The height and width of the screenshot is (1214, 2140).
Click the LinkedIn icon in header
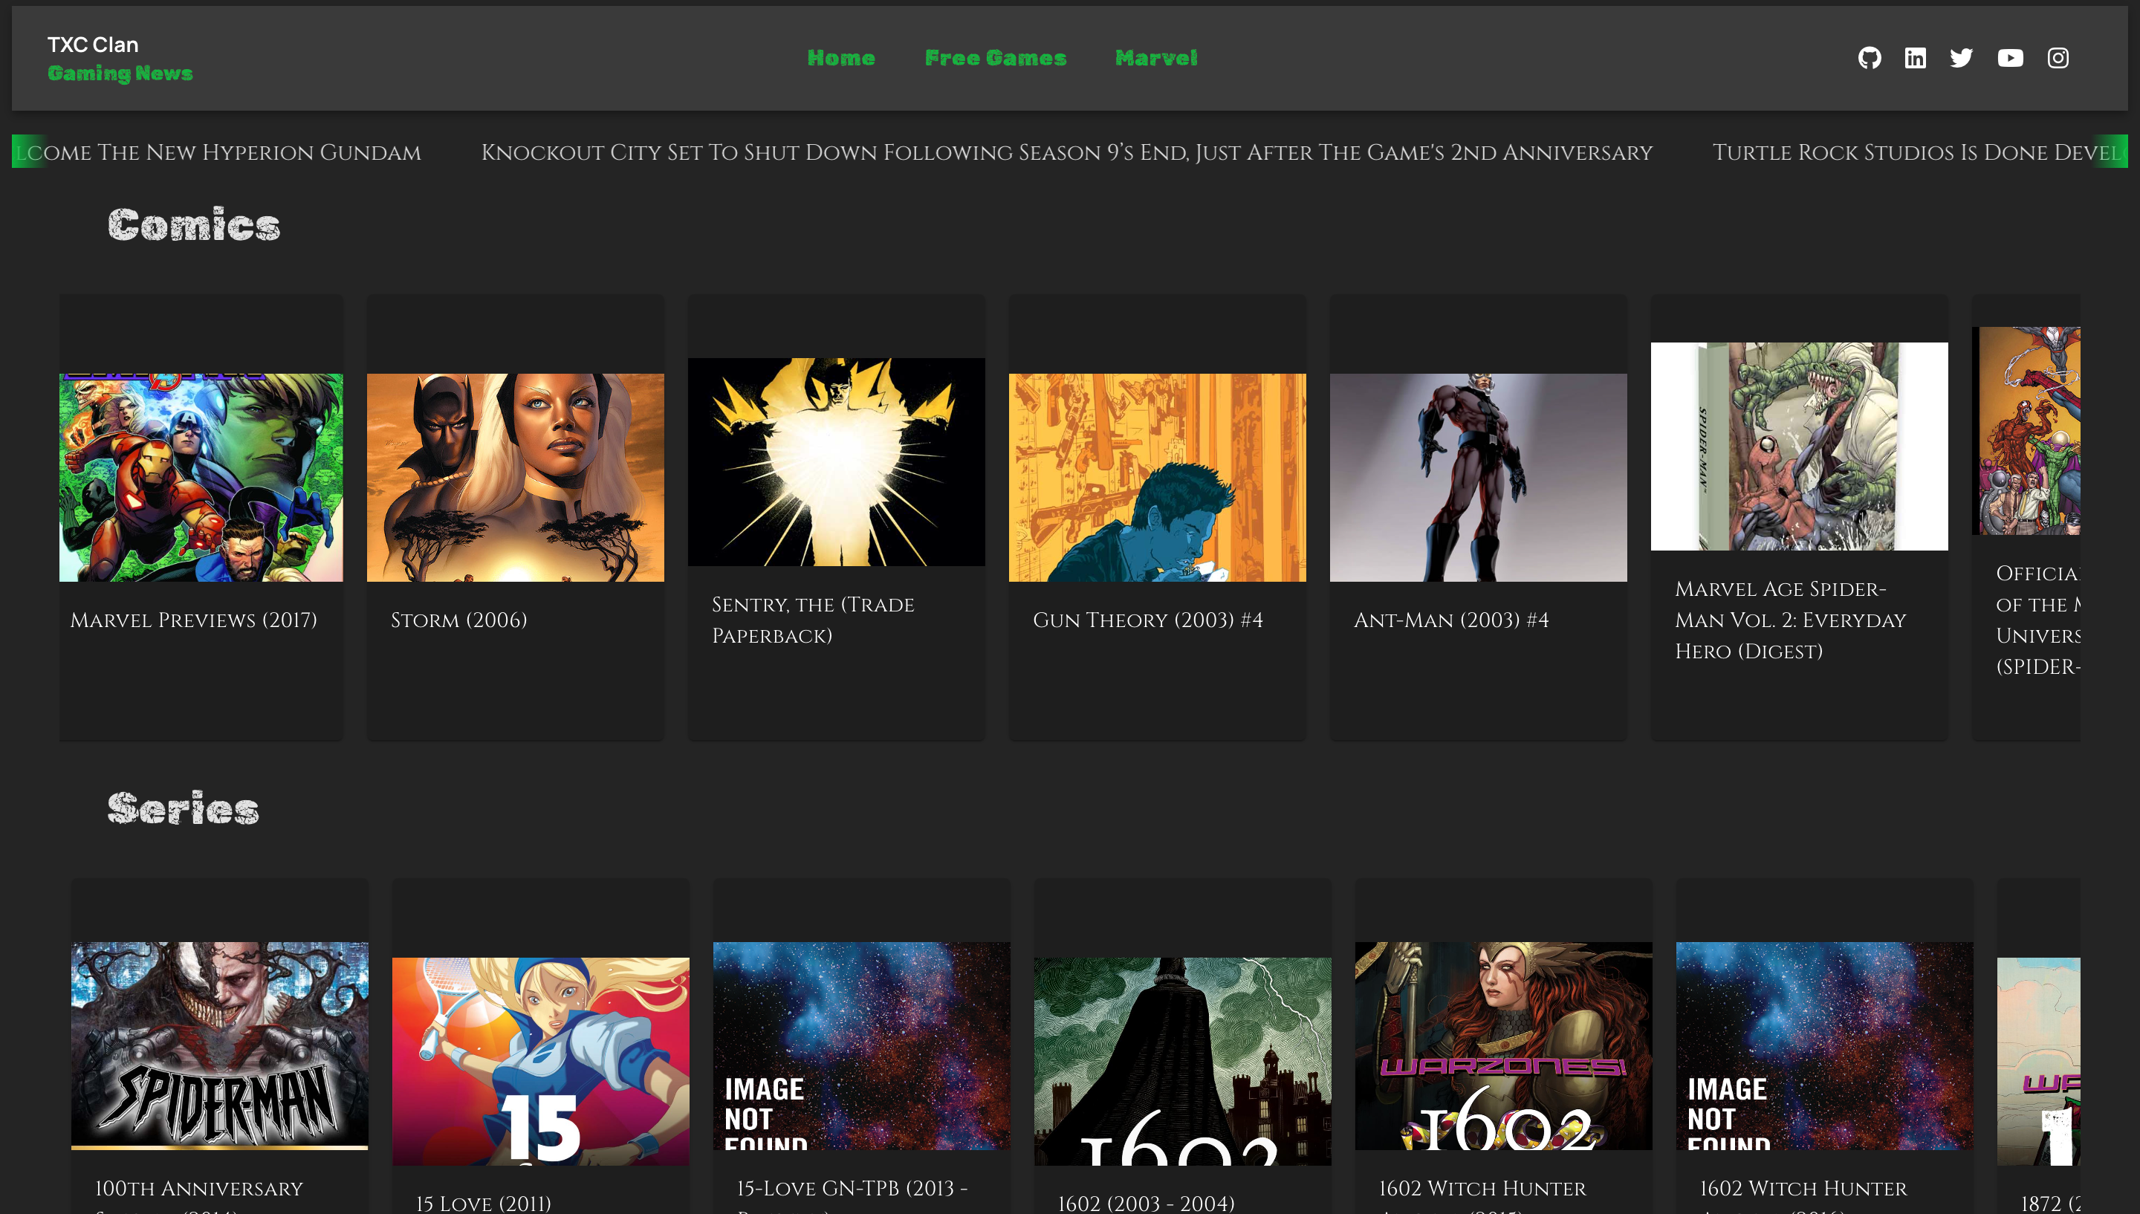pyautogui.click(x=1915, y=57)
